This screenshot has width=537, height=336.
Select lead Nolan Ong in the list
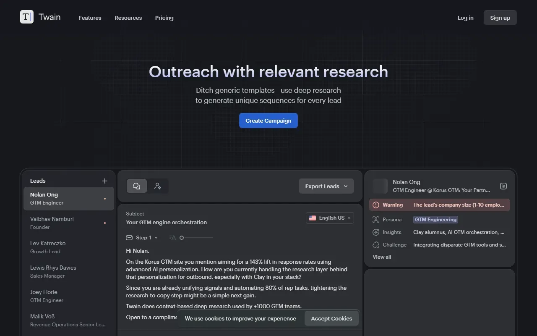[x=69, y=199]
